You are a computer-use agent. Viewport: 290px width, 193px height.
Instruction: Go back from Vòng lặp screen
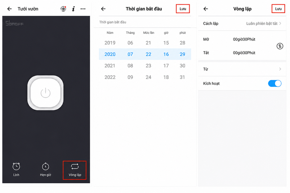(206, 9)
